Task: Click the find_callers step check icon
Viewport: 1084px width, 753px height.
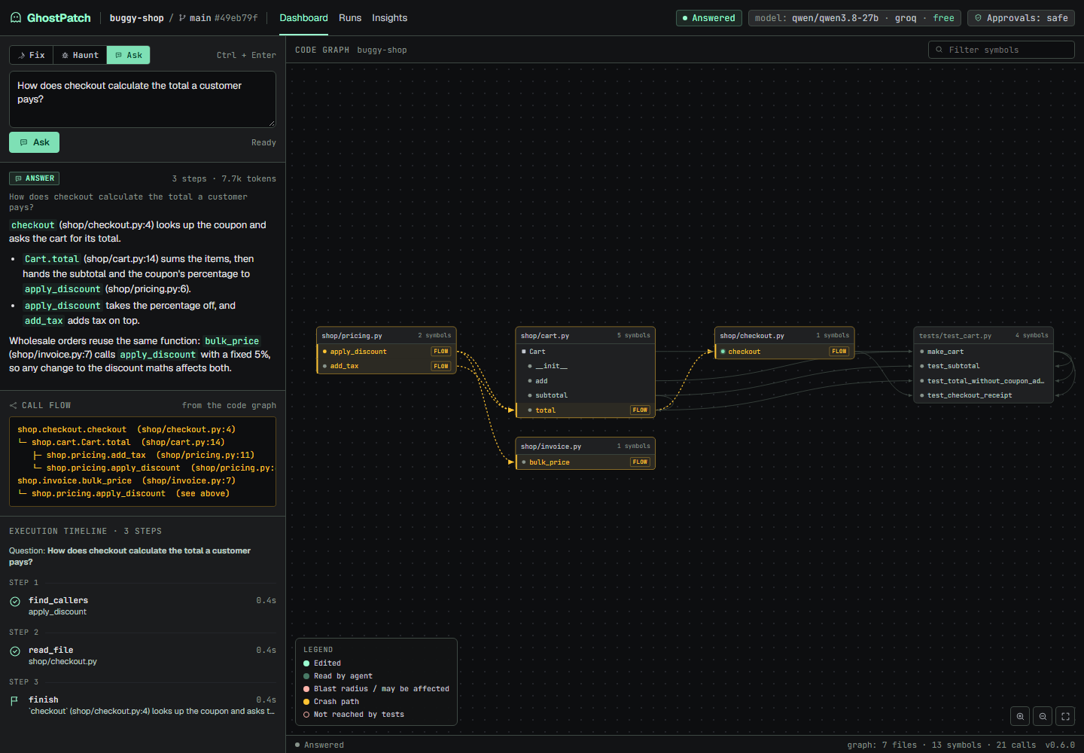Action: click(x=15, y=602)
